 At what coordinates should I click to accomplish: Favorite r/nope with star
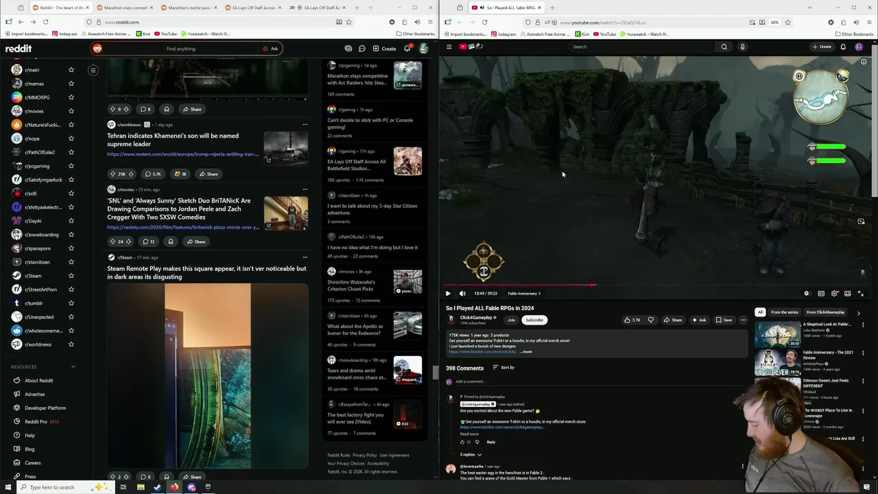tap(71, 139)
